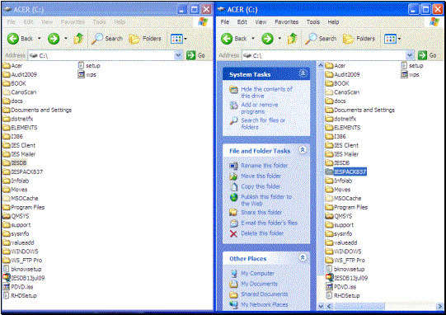The height and width of the screenshot is (315, 446).
Task: Toggle Folders pane in left window
Action: (145, 39)
